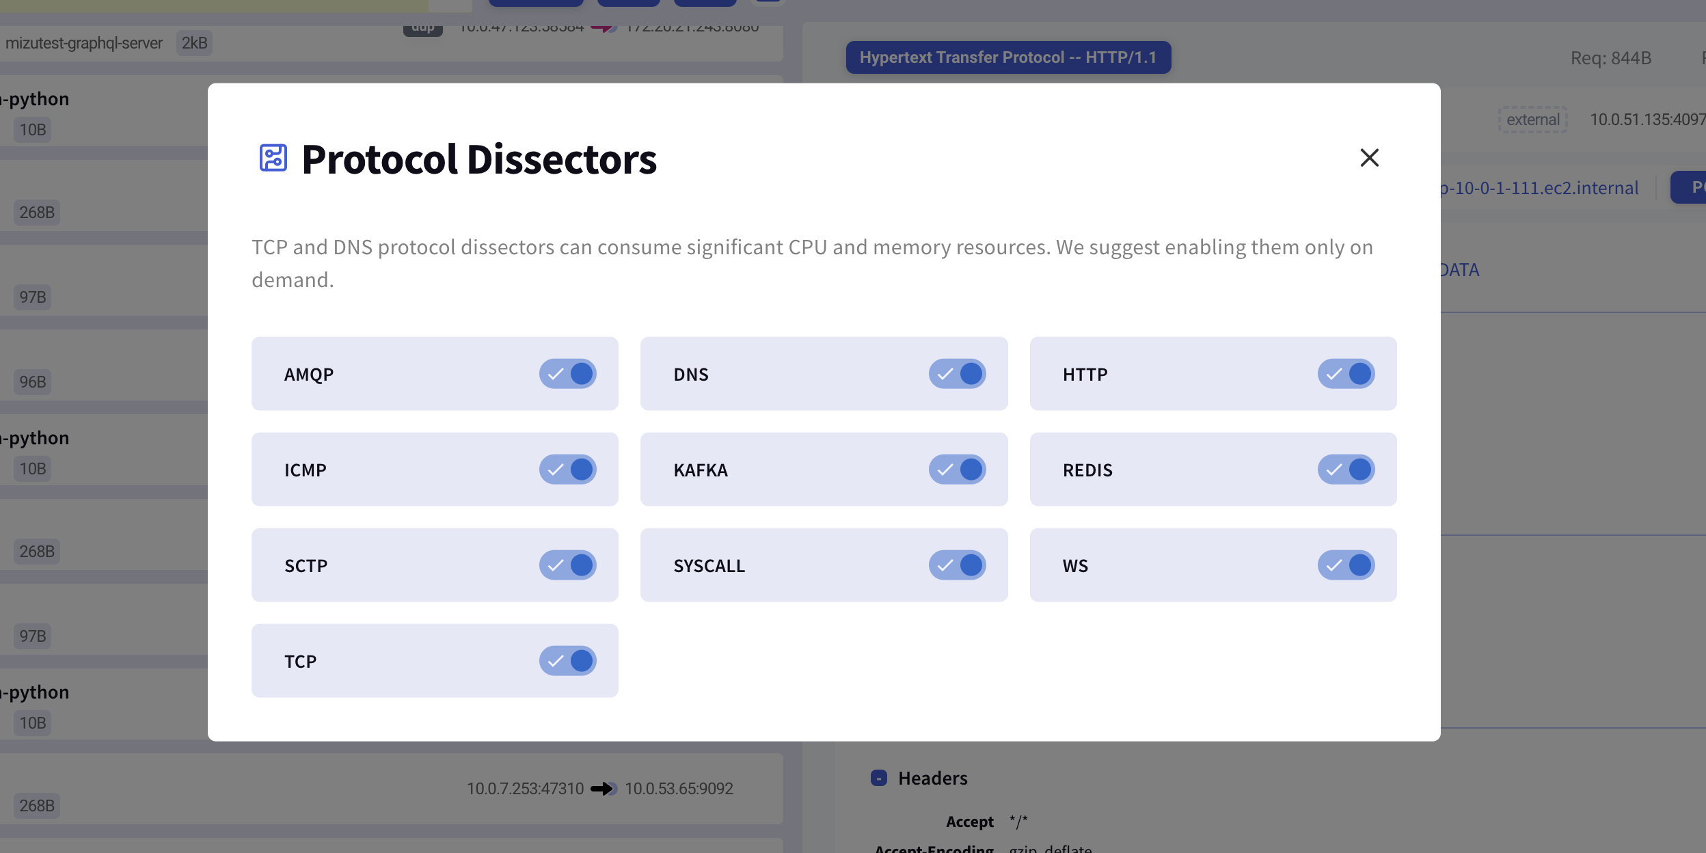Disable the AMQP dissector

tap(569, 374)
